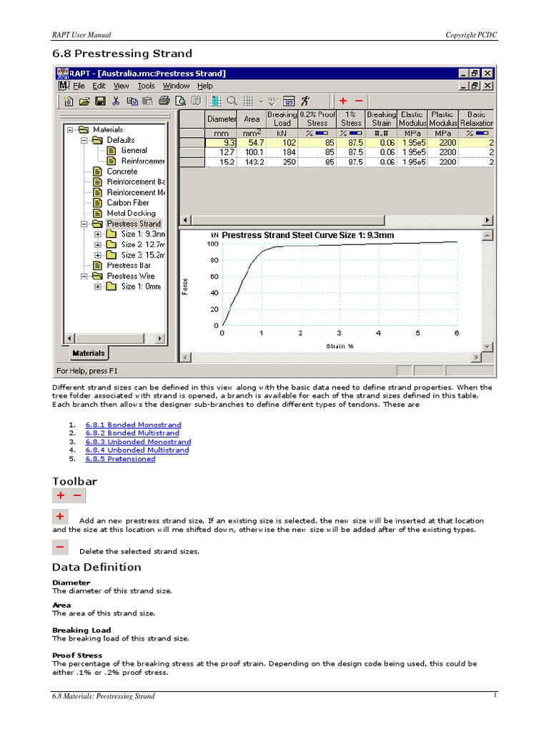Image resolution: width=549 pixels, height=732 pixels.
Task: Open the Tools menu
Action: click(x=146, y=86)
